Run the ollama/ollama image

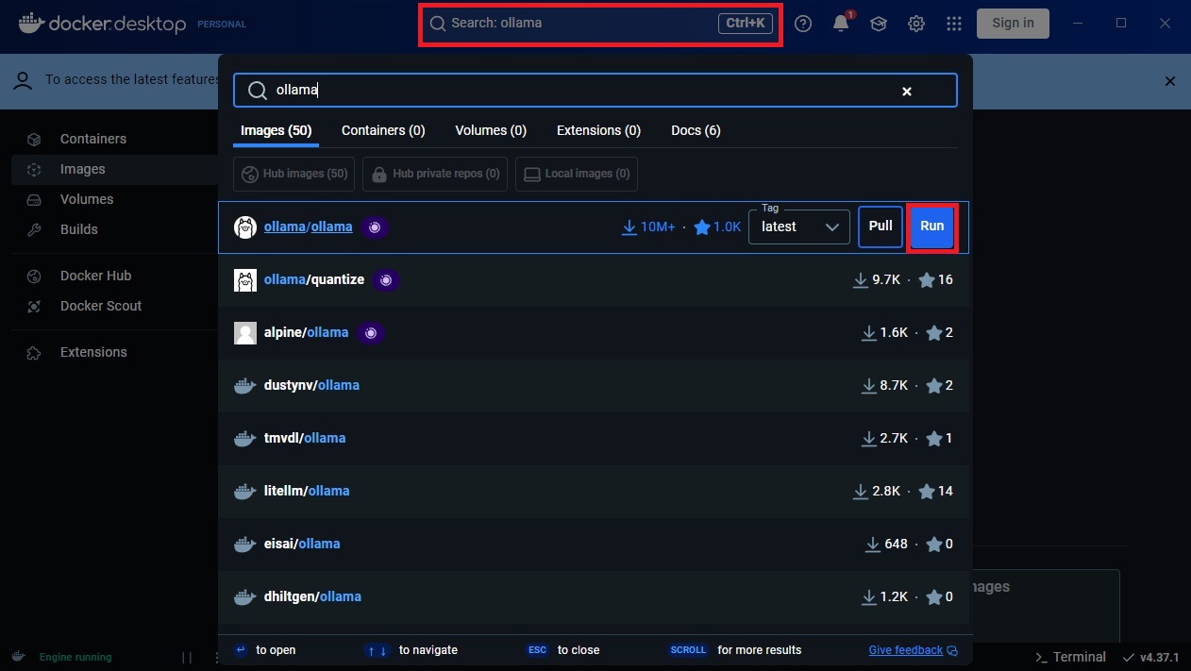pos(931,226)
